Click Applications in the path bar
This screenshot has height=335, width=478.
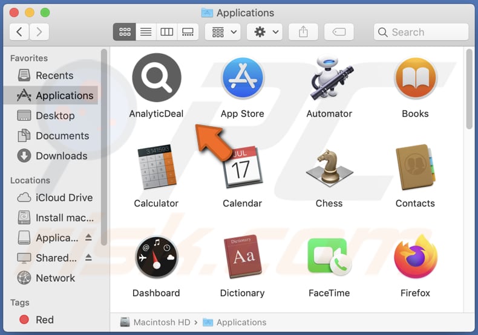pos(235,322)
